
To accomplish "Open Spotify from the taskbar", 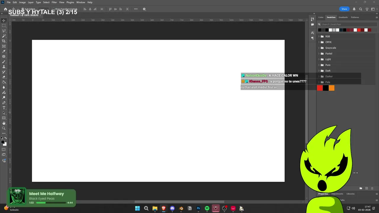I will (207, 209).
